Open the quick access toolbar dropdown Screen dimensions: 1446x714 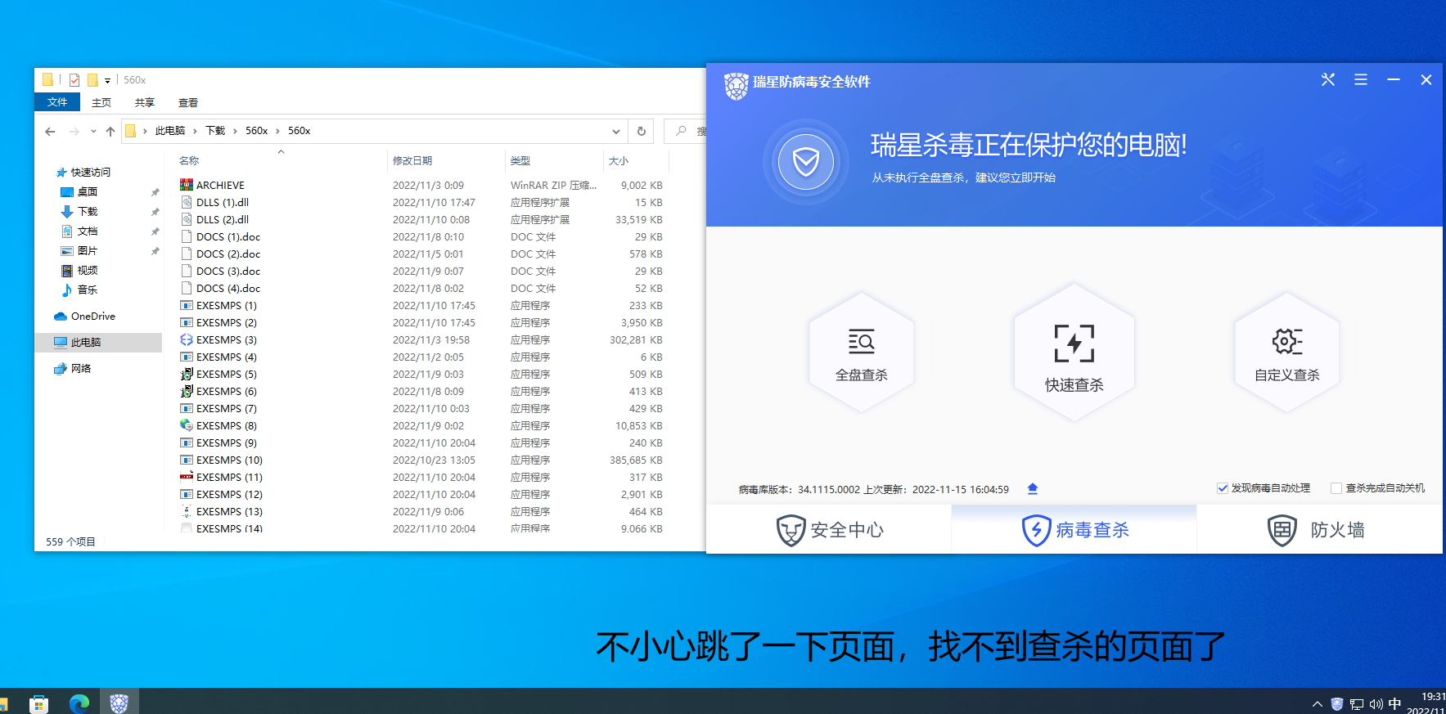point(107,80)
